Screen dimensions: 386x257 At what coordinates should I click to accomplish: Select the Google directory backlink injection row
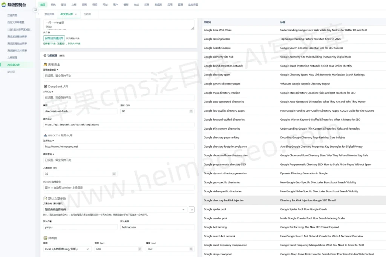pos(294,200)
